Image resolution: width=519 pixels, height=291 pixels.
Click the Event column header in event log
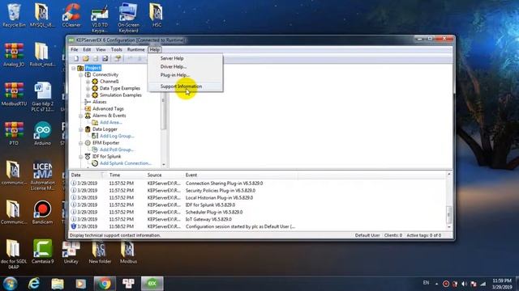pyautogui.click(x=240, y=175)
